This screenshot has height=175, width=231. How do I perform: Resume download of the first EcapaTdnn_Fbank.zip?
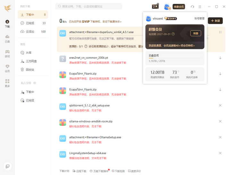pyautogui.click(x=220, y=74)
